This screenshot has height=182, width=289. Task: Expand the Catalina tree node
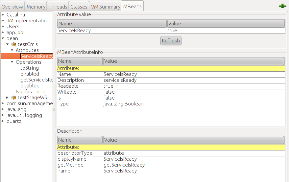click(3, 15)
